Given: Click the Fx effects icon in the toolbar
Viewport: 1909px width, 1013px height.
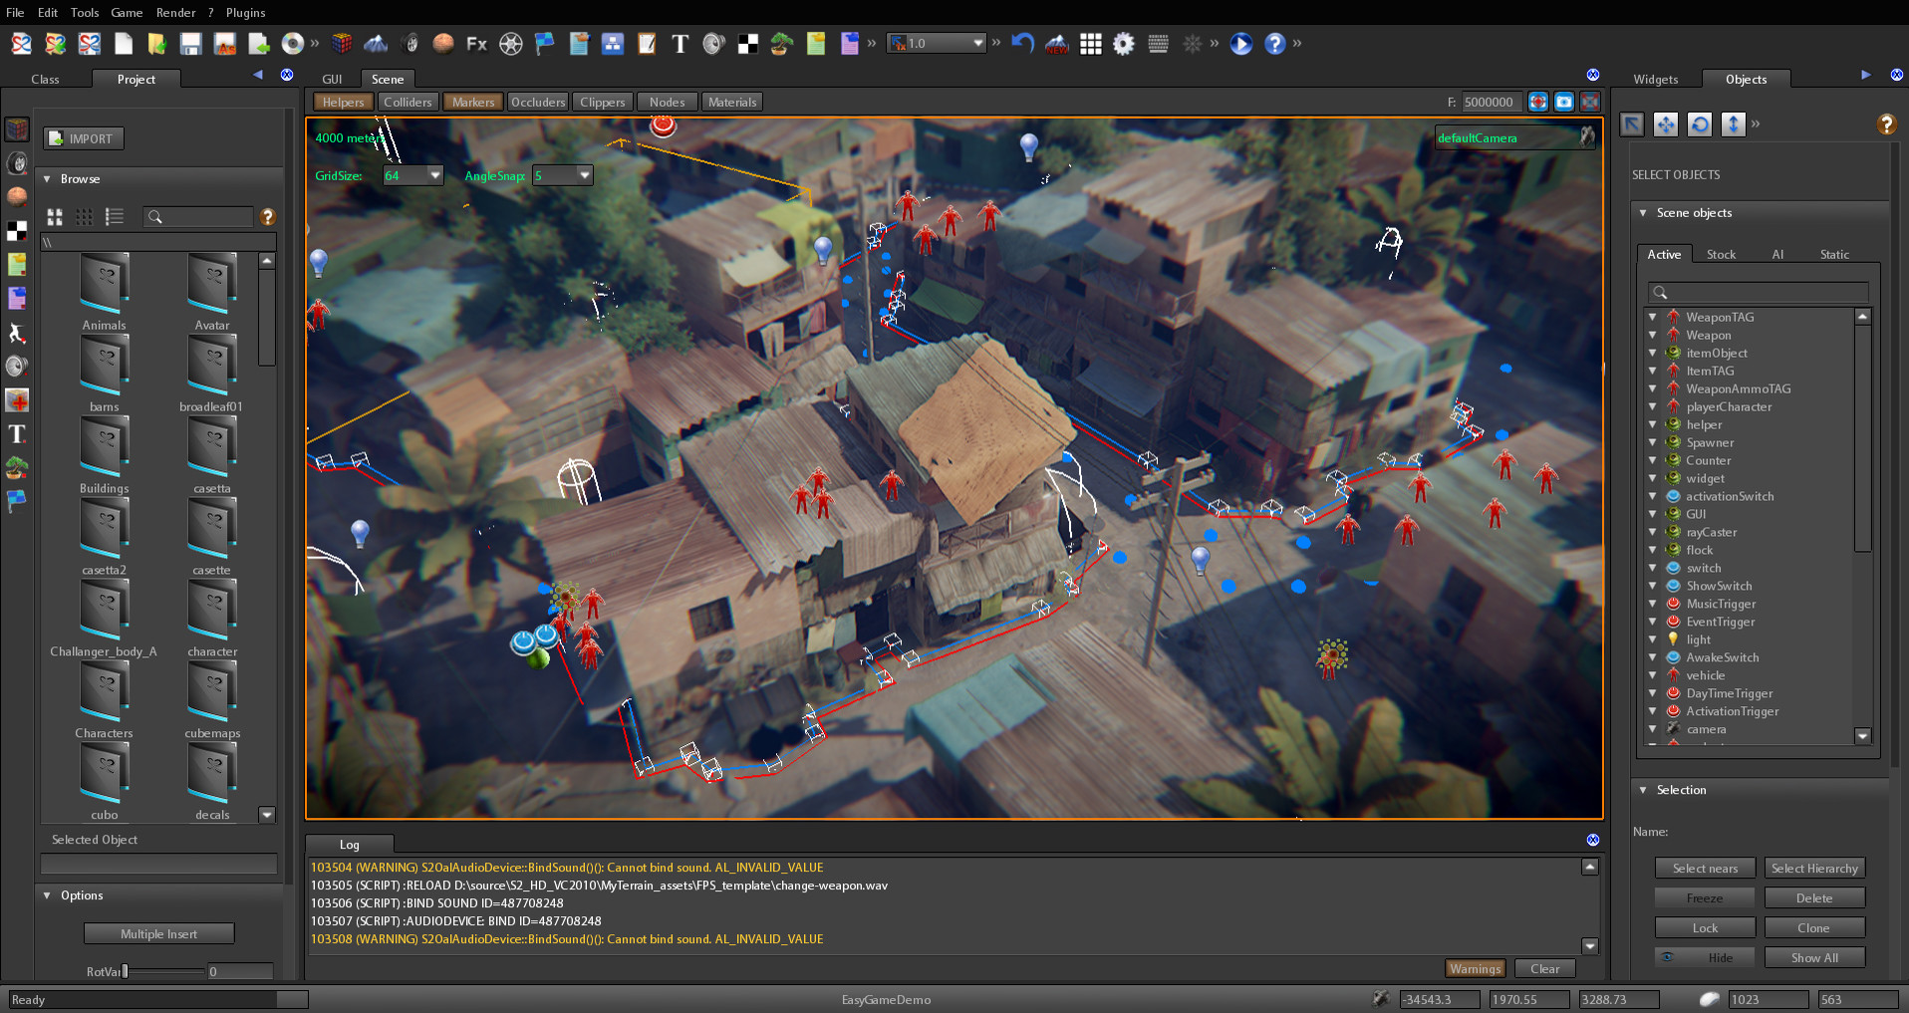Looking at the screenshot, I should (x=476, y=44).
